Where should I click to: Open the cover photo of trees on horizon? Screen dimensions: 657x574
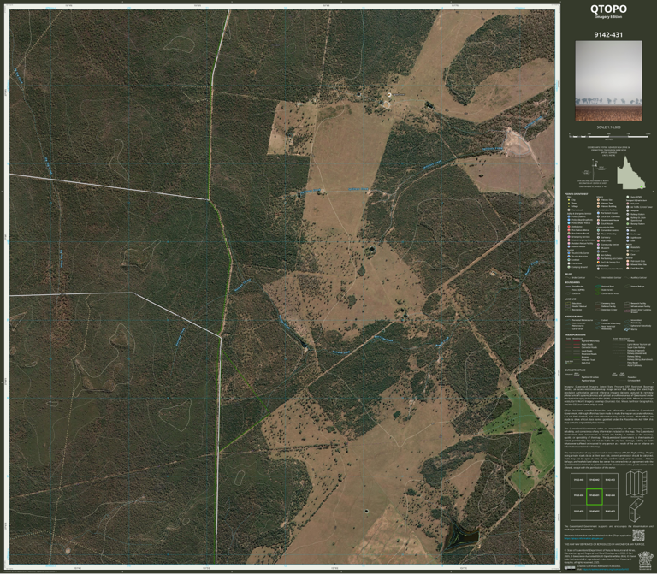pos(608,81)
